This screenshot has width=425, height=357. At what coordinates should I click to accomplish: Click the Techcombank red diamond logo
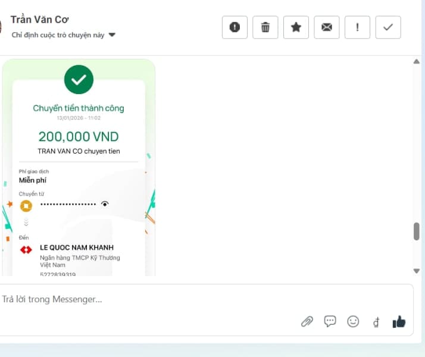(26, 249)
